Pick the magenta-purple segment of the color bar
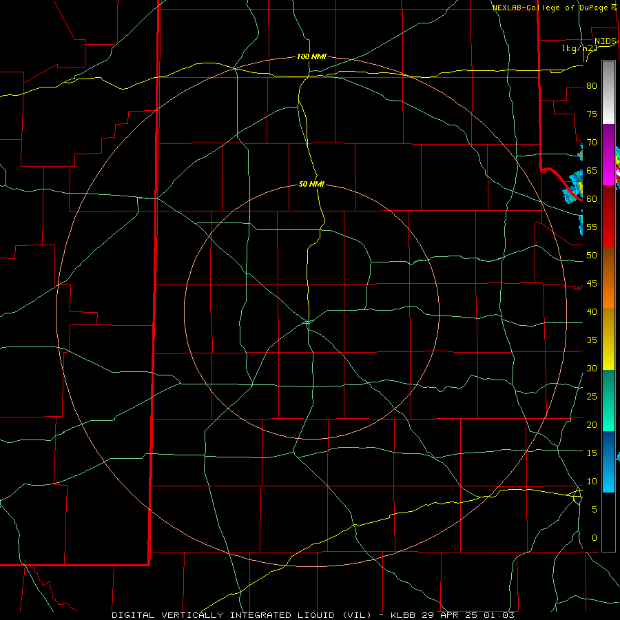 coord(608,154)
